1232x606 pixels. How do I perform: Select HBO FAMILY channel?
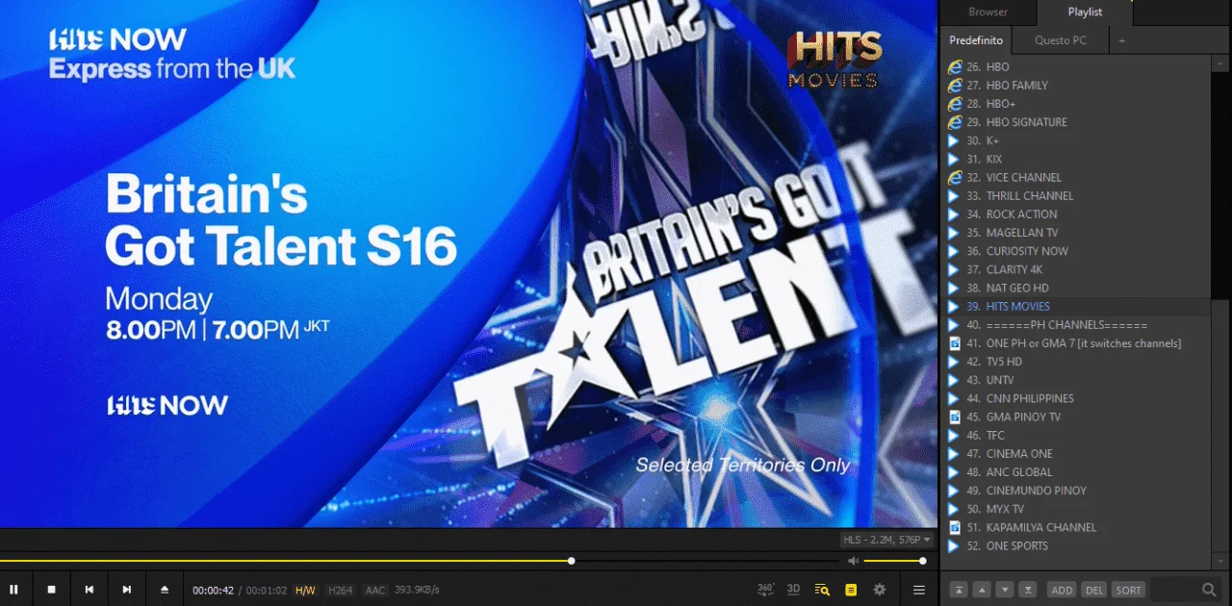tap(1078, 86)
